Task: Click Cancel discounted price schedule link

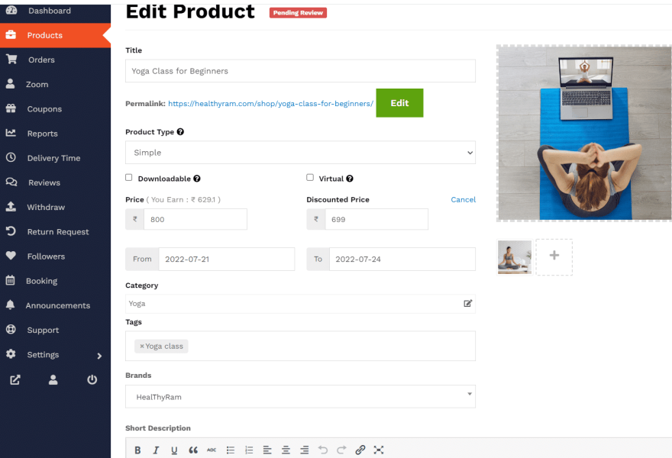Action: [x=463, y=200]
